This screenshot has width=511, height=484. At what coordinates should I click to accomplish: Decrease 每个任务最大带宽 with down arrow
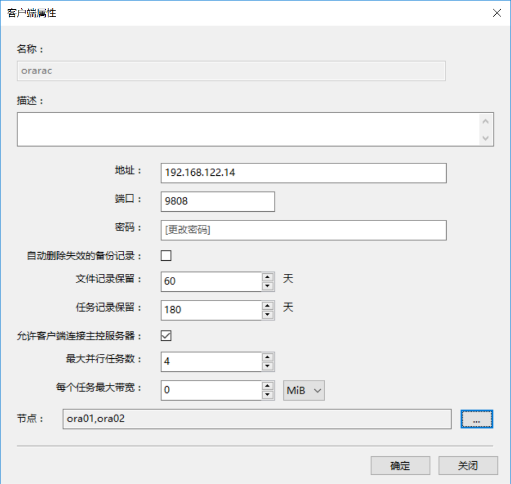pyautogui.click(x=267, y=395)
